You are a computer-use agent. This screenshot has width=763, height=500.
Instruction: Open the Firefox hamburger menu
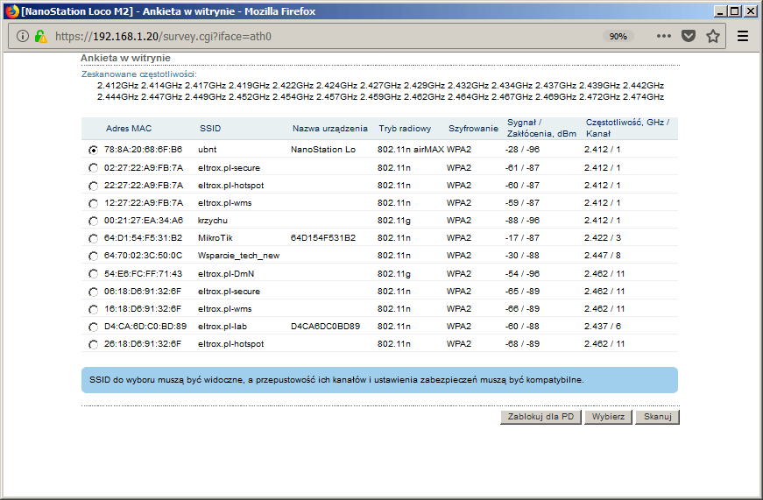(743, 37)
